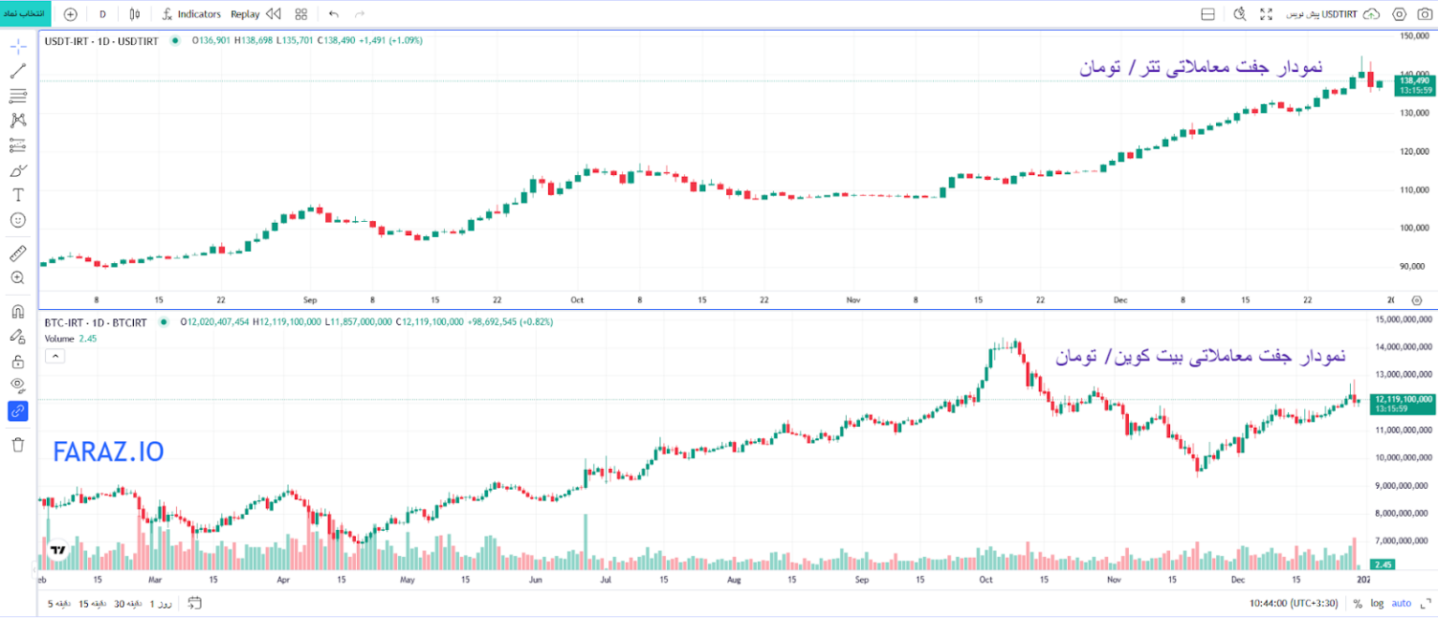Viewport: 1438px width, 618px height.
Task: Click the trash icon to remove drawings
Action: click(x=18, y=445)
